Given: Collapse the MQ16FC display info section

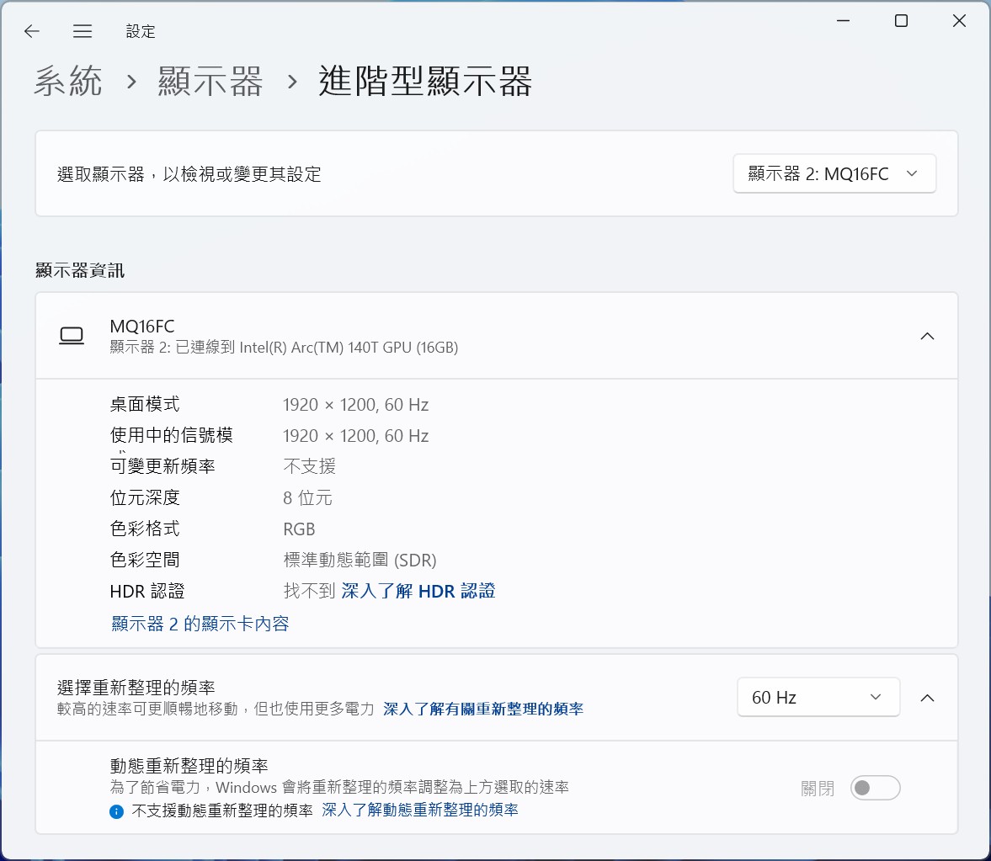Looking at the screenshot, I should pos(927,336).
